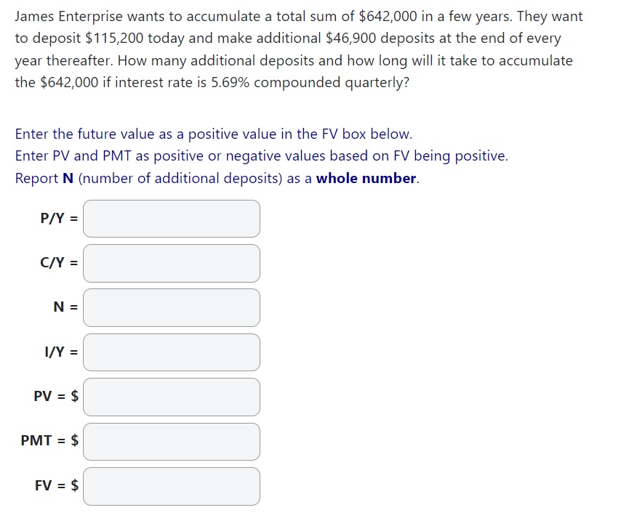Click the PMT = $ label
The width and height of the screenshot is (629, 518).
click(x=49, y=441)
